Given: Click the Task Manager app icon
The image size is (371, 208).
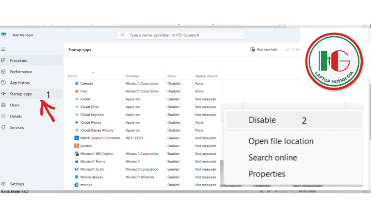Looking at the screenshot, I should 3,35.
